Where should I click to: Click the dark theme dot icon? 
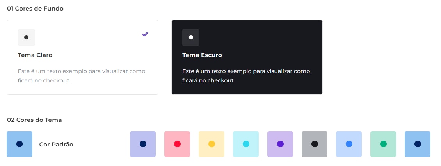point(191,37)
